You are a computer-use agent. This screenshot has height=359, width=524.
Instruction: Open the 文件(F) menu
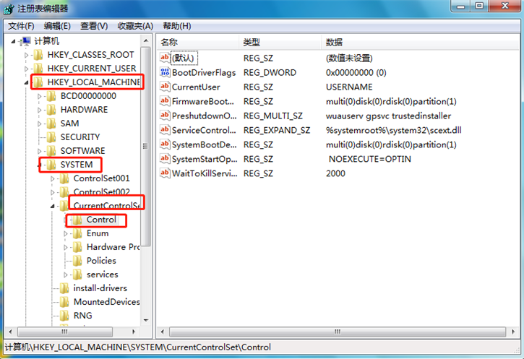pos(21,26)
